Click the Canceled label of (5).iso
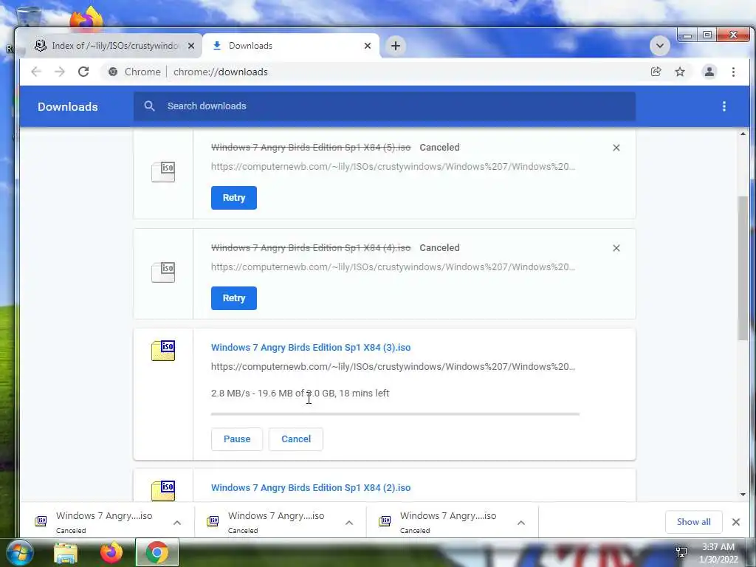The width and height of the screenshot is (756, 567). 439,147
